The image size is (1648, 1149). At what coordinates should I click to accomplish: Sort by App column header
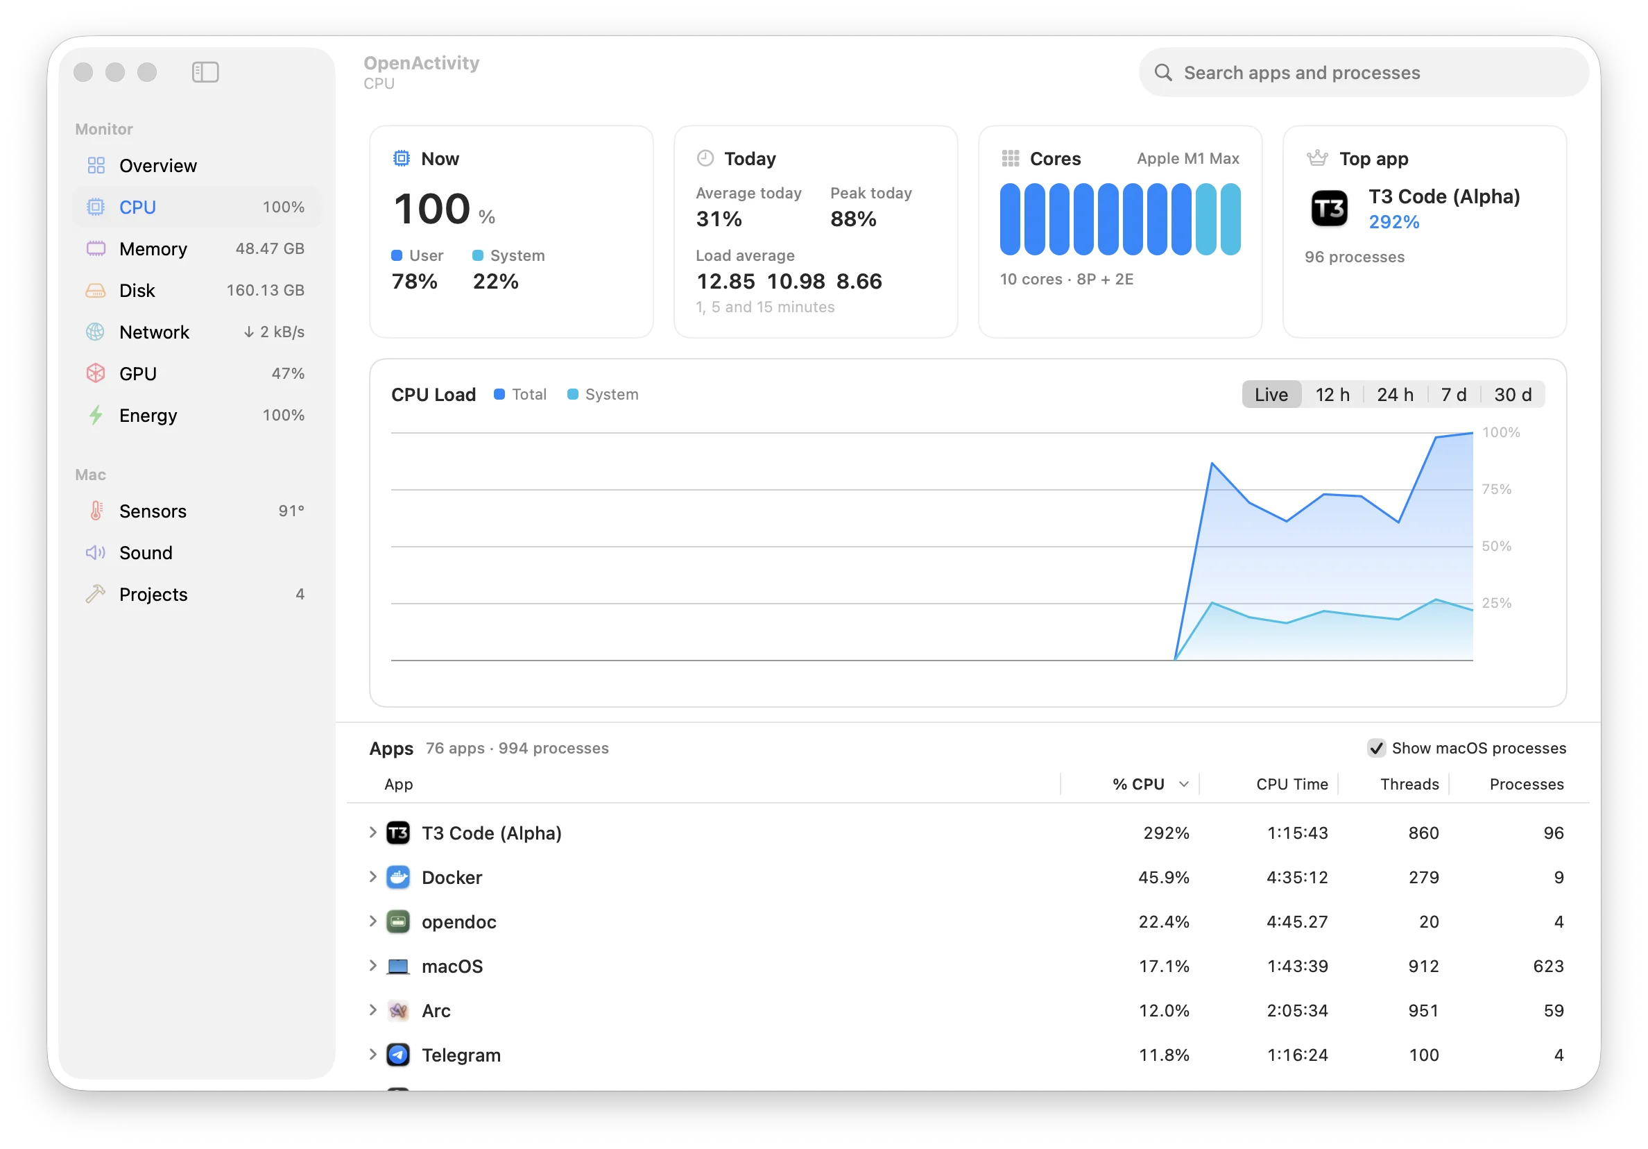398,785
